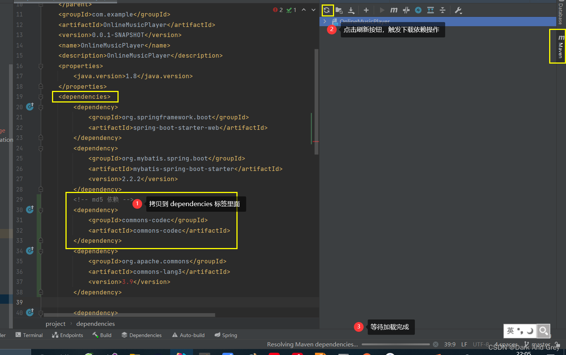The image size is (566, 355).
Task: Toggle Offline Mode icon in Maven toolbar
Action: tap(418, 10)
